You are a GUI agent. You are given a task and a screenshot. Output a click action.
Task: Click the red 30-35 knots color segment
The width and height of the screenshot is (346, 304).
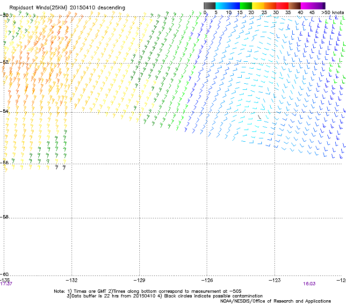[282, 6]
